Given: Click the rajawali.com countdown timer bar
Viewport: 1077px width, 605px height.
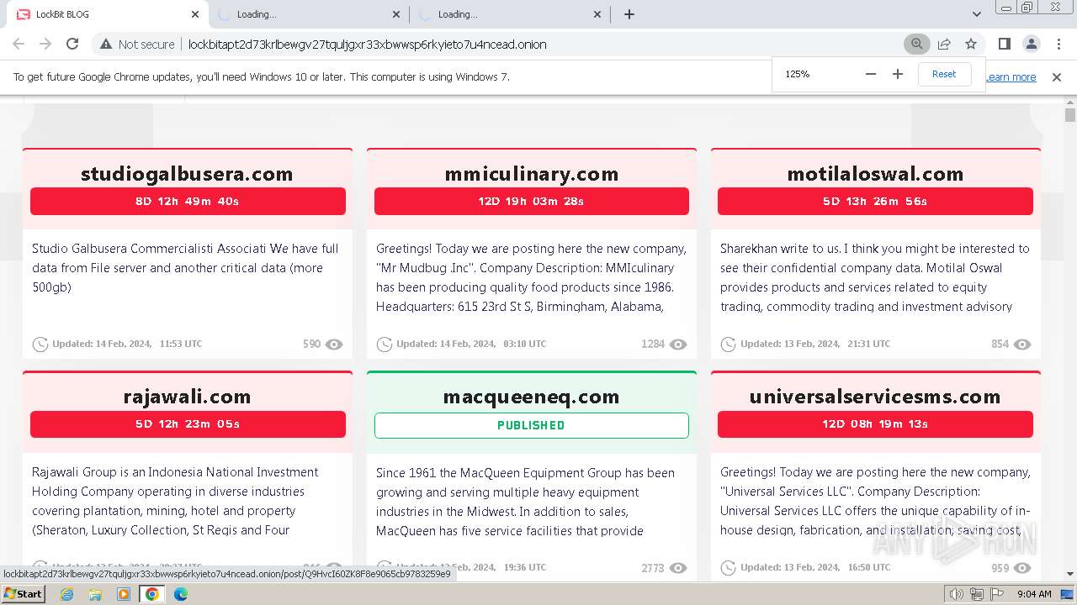Looking at the screenshot, I should pos(188,424).
